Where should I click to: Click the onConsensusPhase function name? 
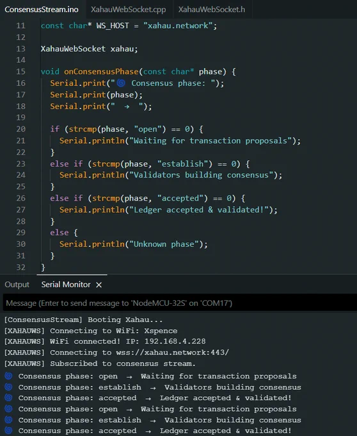tap(101, 71)
